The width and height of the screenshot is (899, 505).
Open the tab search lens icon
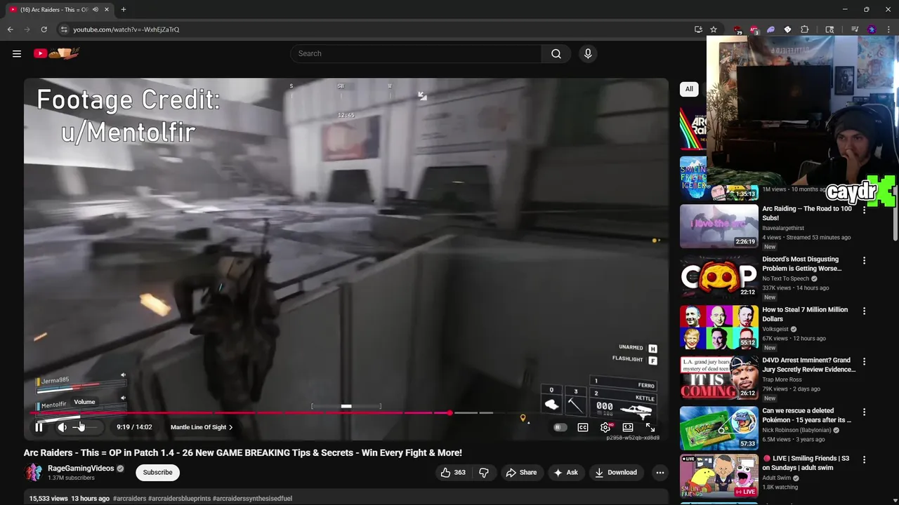pos(829,29)
